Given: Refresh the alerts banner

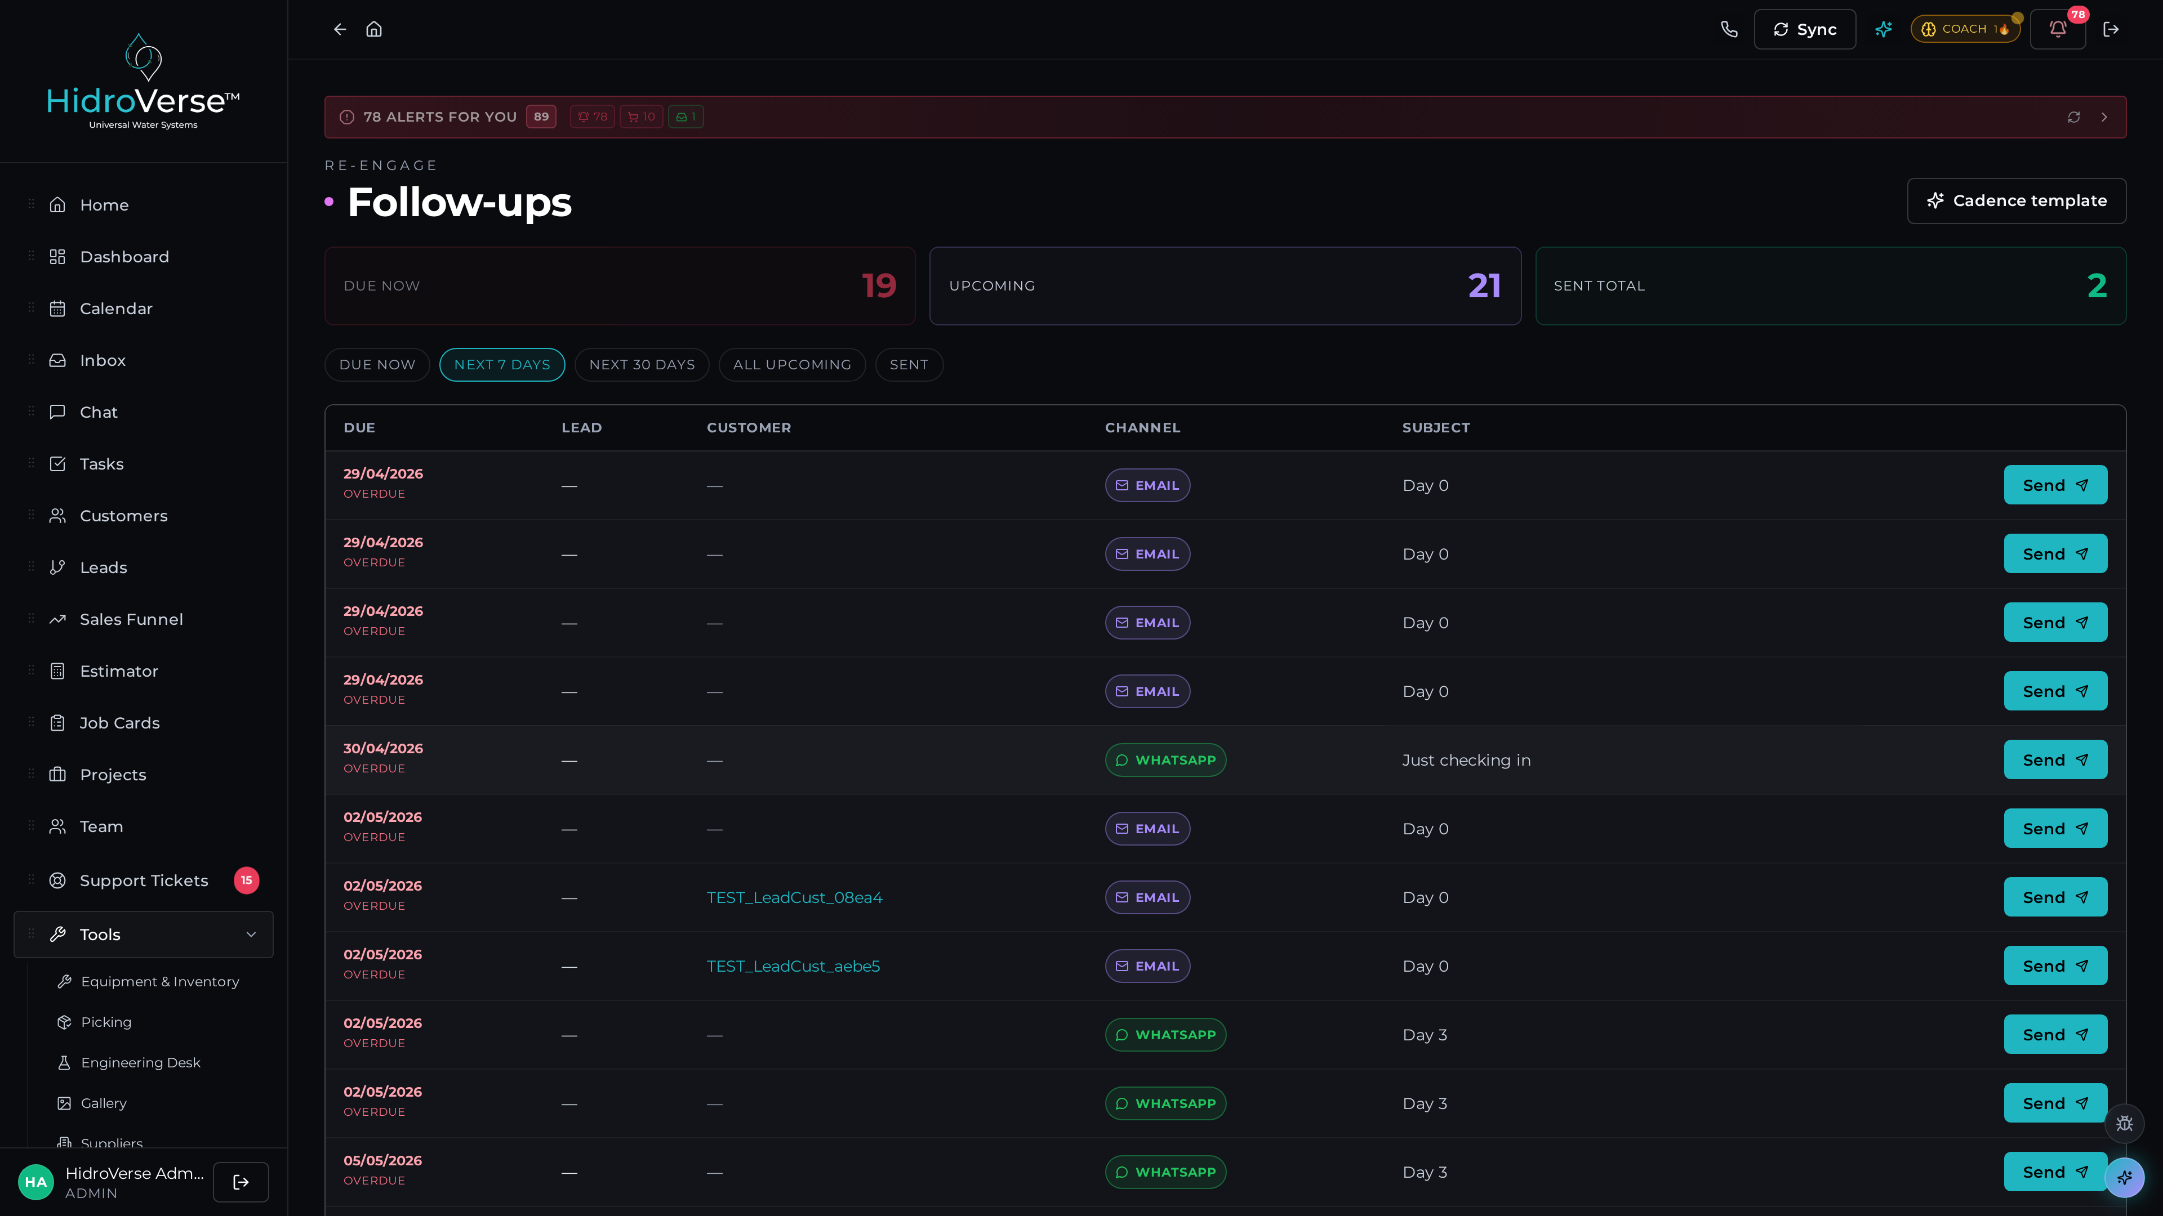Looking at the screenshot, I should tap(2074, 117).
